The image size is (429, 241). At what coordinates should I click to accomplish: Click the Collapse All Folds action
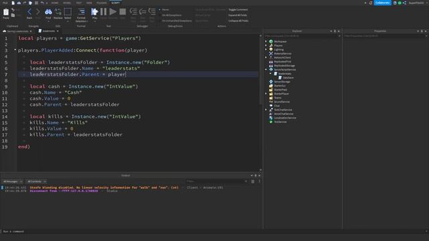239,21
